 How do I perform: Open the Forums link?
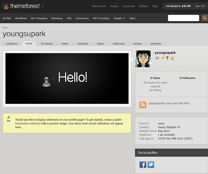click(x=114, y=6)
